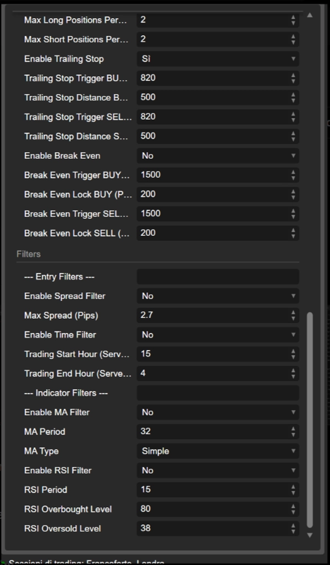Open the Enable Time Filter dropdown
Screen dimensions: 330x565
click(x=217, y=334)
